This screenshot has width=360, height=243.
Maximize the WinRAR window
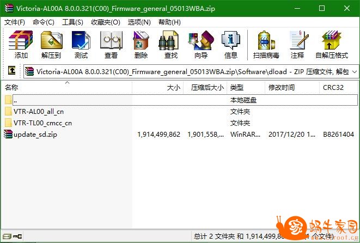coord(322,9)
